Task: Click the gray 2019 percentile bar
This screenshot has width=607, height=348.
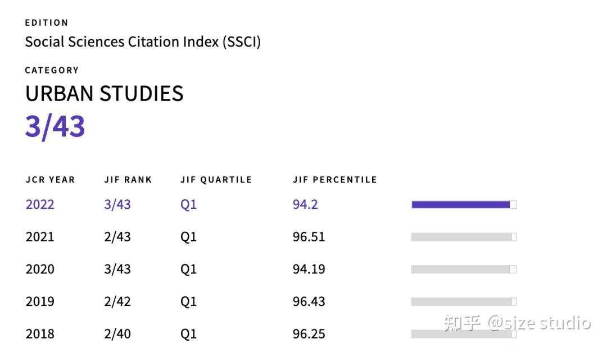Action: click(463, 302)
